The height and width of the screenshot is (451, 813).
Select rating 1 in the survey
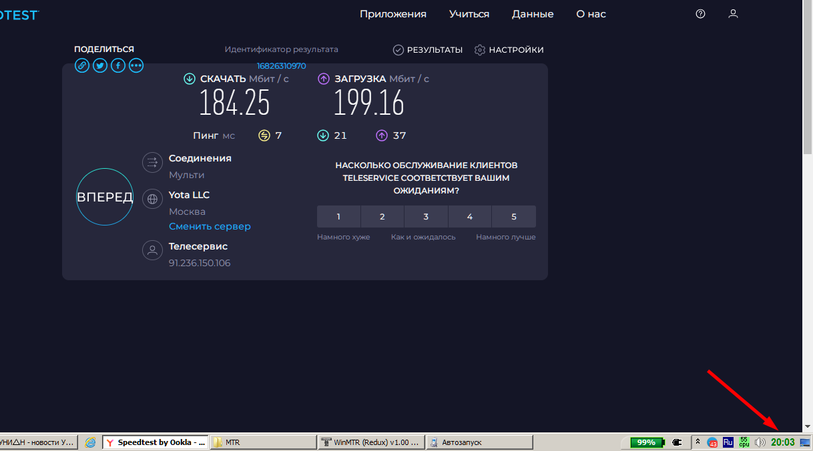click(x=338, y=217)
